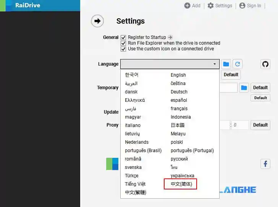Click the Temporary path folder icon
The width and height of the screenshot is (278, 207).
coord(244,88)
